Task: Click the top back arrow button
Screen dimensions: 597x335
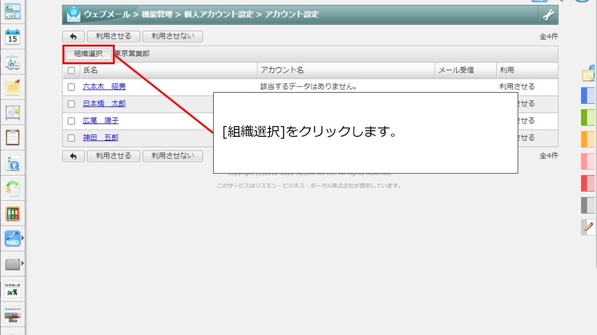Action: 73,37
